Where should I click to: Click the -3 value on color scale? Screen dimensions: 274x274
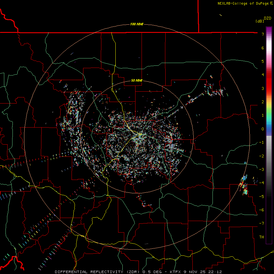[262, 170]
